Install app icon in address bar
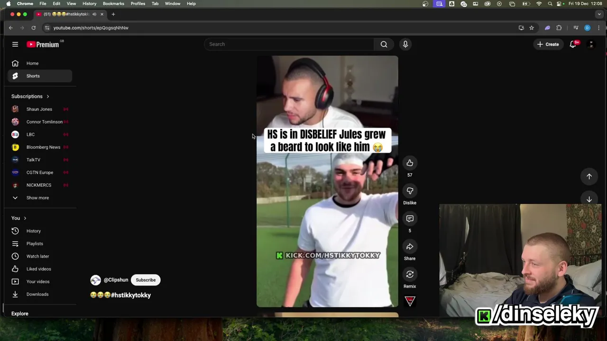607x341 pixels. (521, 27)
